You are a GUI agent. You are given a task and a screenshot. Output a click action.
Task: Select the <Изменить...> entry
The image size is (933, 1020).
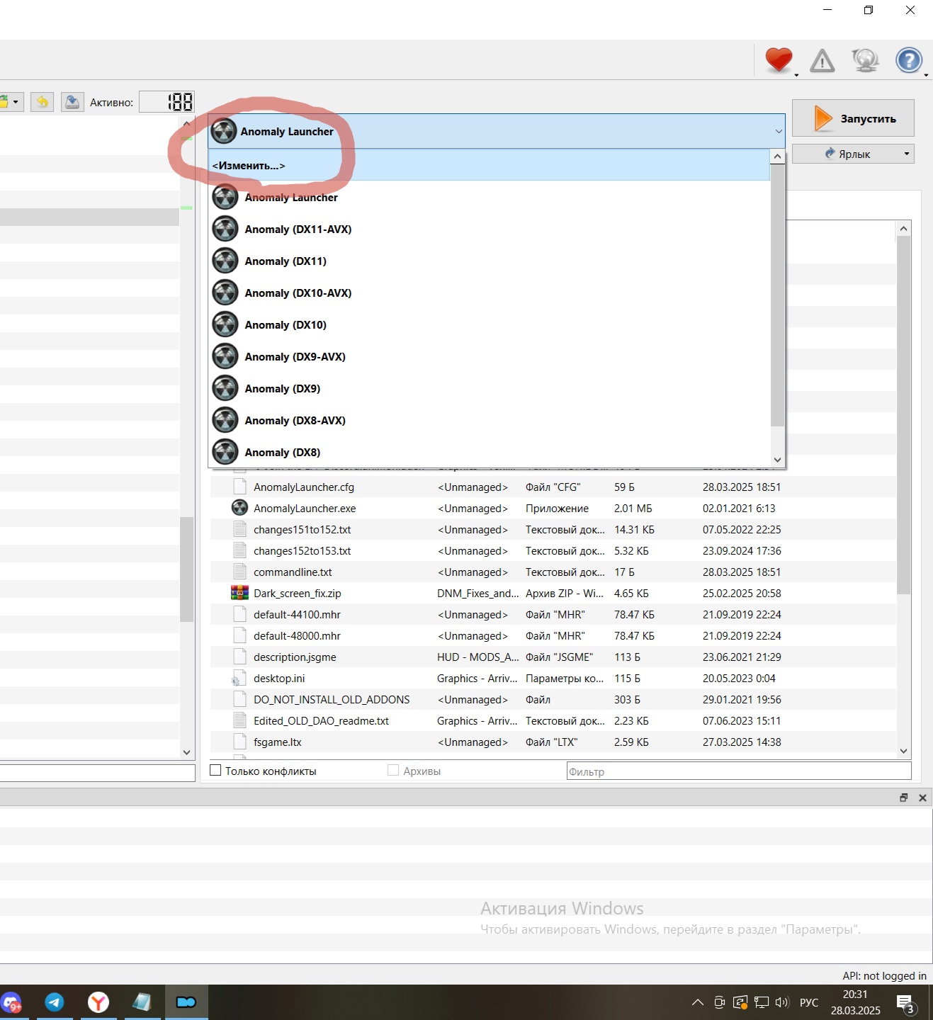(x=489, y=165)
